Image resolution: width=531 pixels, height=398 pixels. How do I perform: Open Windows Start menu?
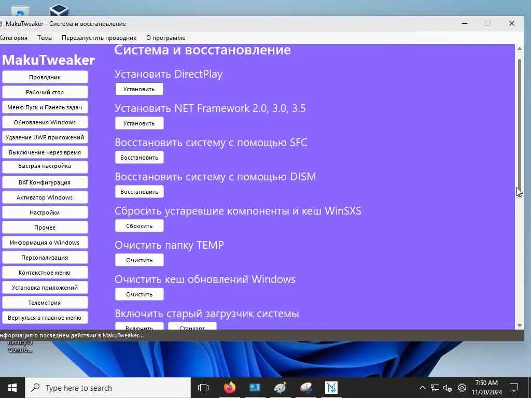pyautogui.click(x=12, y=388)
